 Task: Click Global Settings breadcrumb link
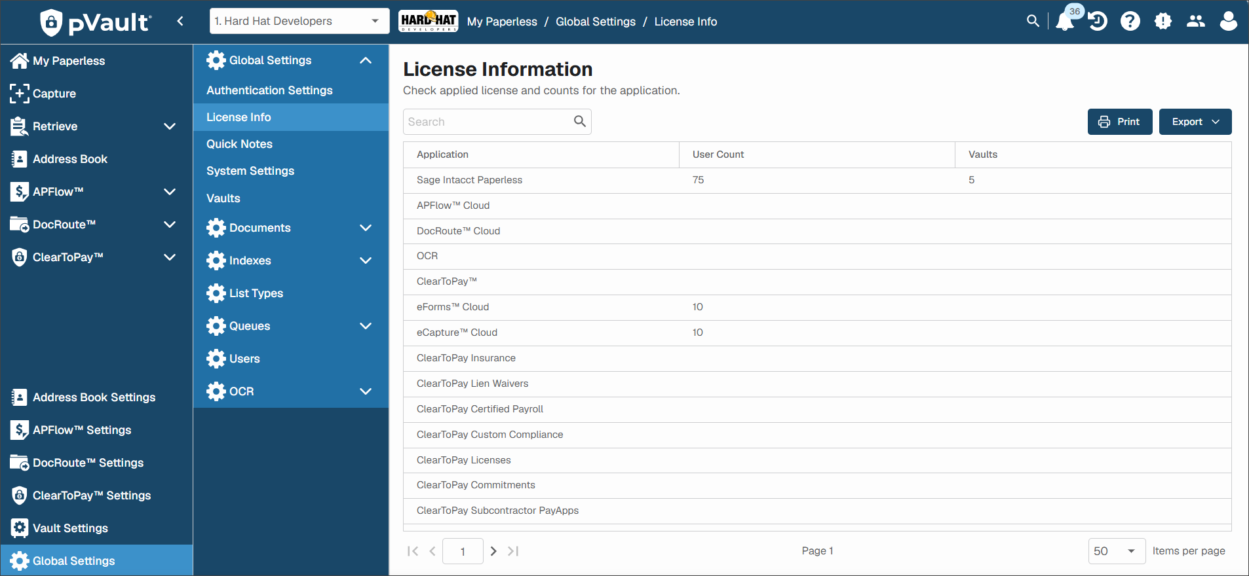(596, 22)
